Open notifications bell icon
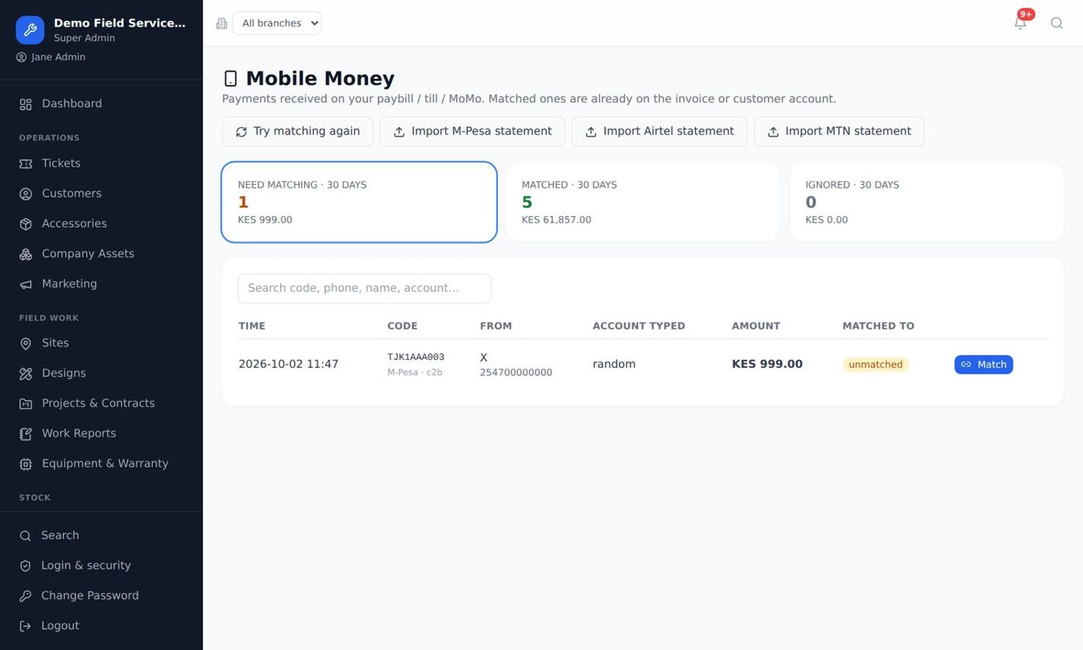The height and width of the screenshot is (650, 1083). point(1020,22)
